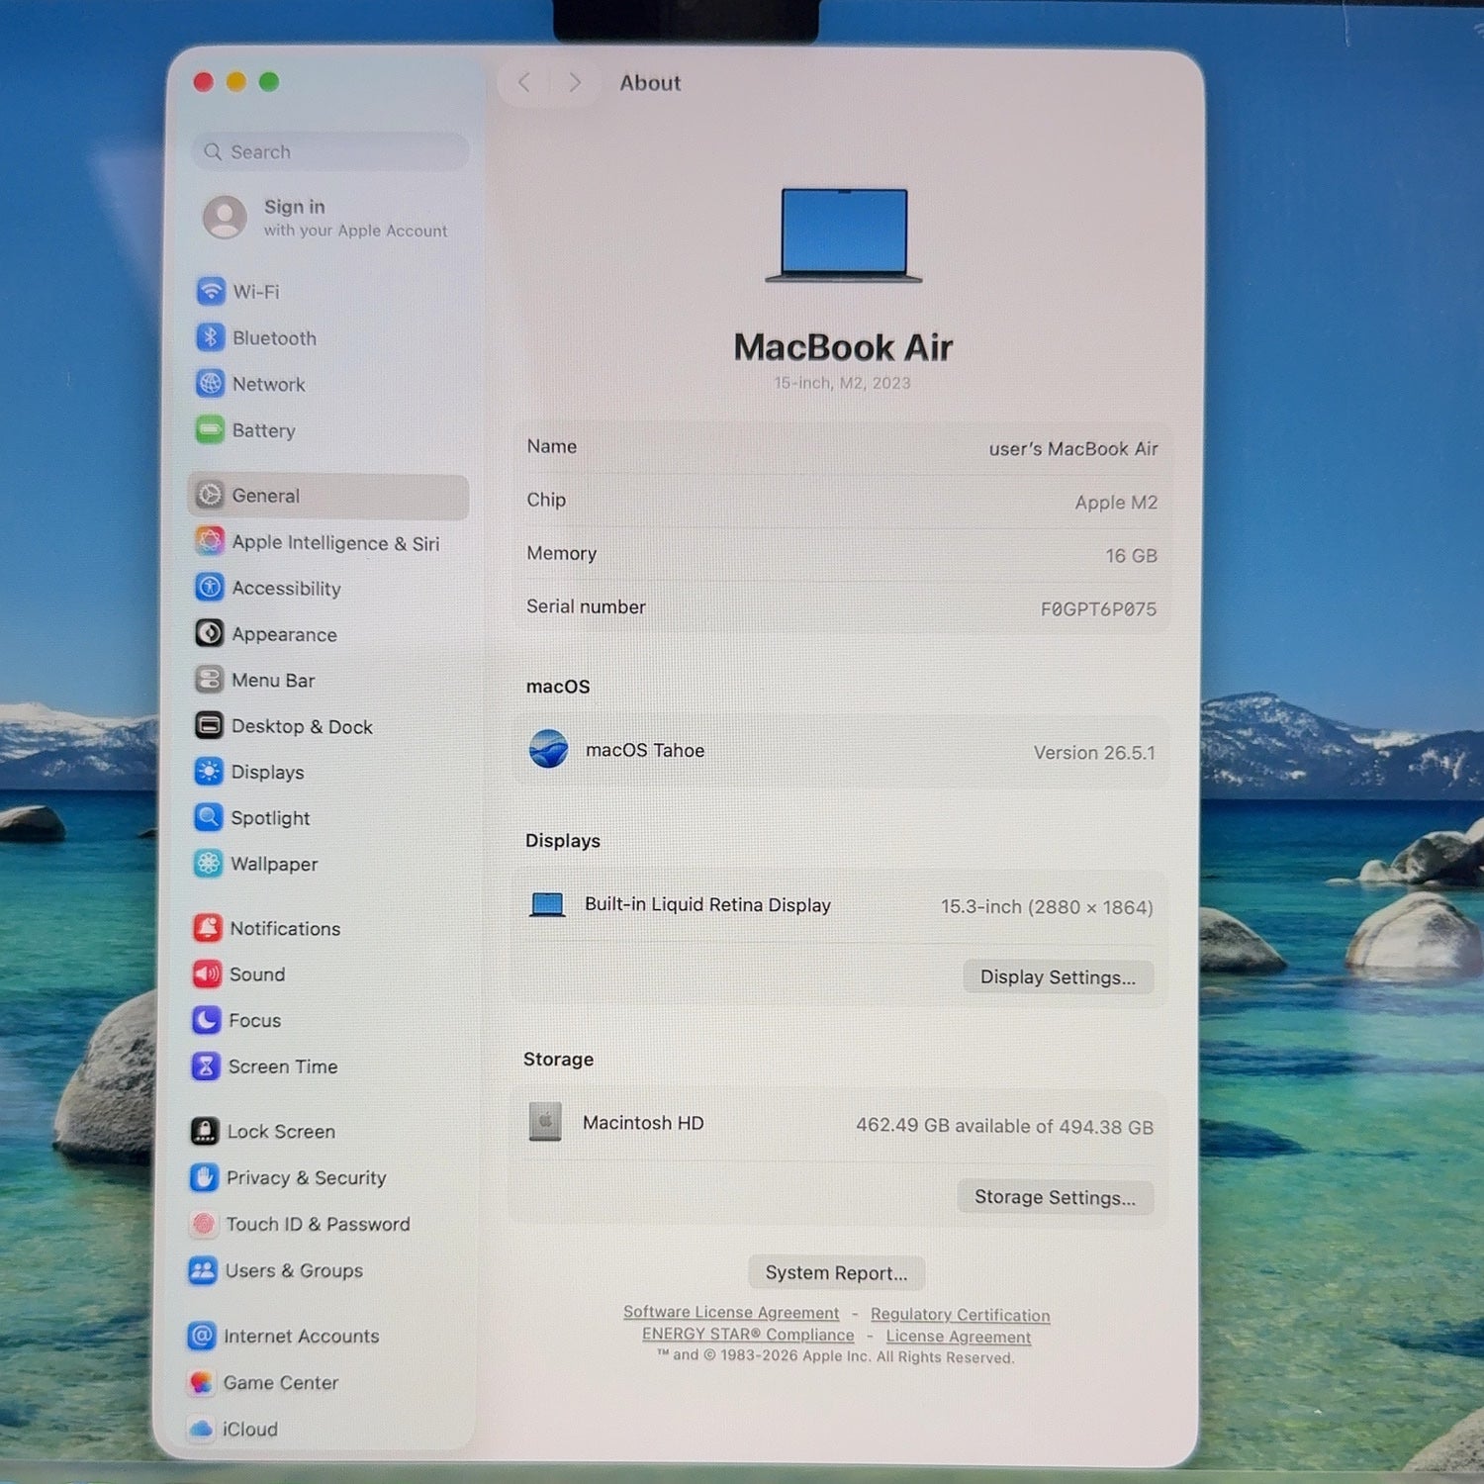The image size is (1484, 1484).
Task: Close the window with the red button
Action: 204,82
